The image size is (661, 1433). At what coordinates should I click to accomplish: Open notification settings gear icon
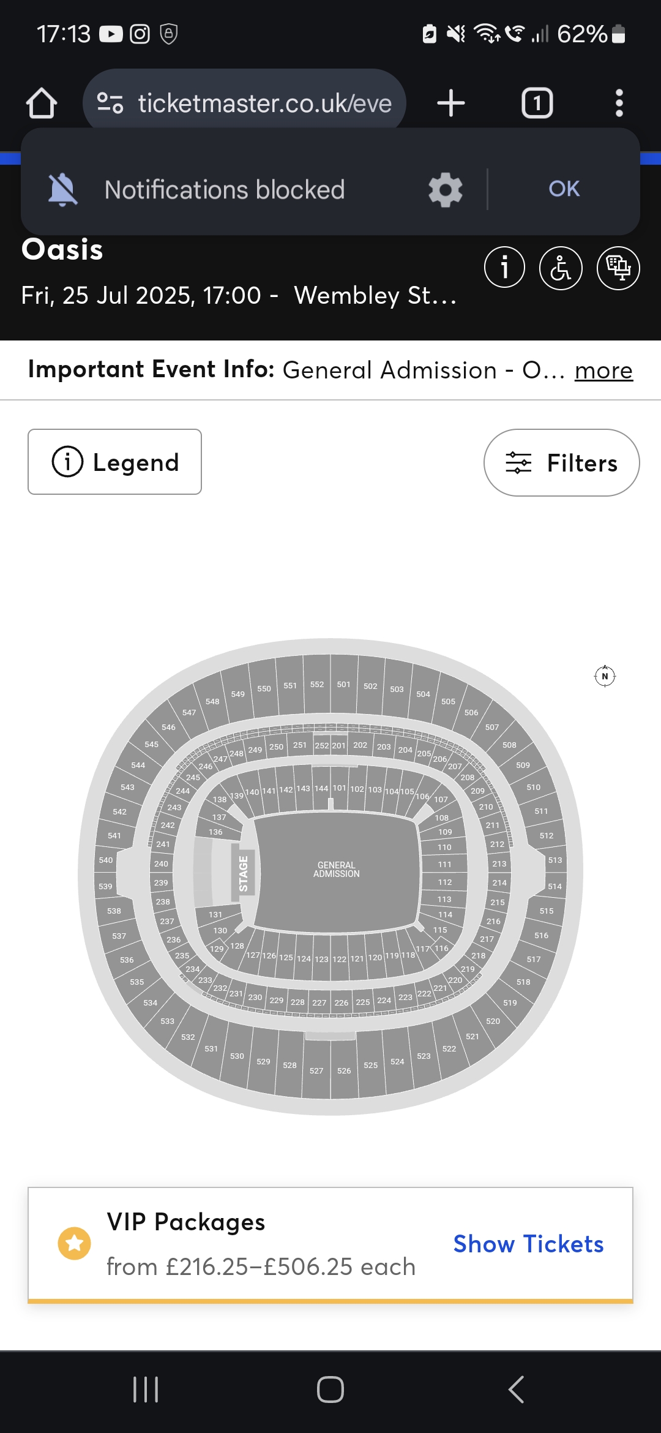445,190
